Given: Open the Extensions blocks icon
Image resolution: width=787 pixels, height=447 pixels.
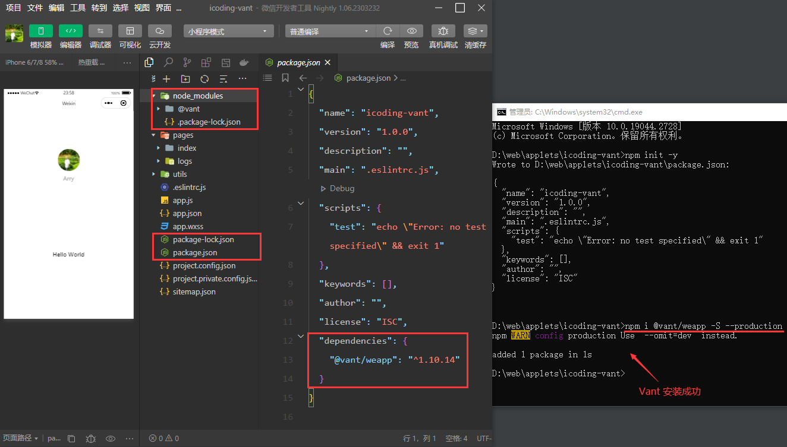Looking at the screenshot, I should tap(206, 62).
